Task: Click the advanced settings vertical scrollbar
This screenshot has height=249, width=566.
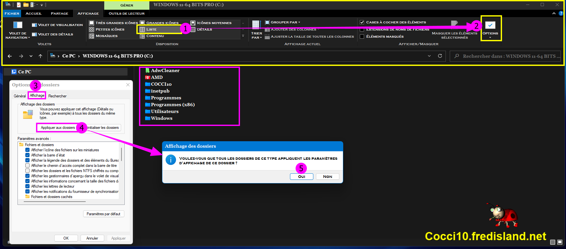Action: [121, 155]
